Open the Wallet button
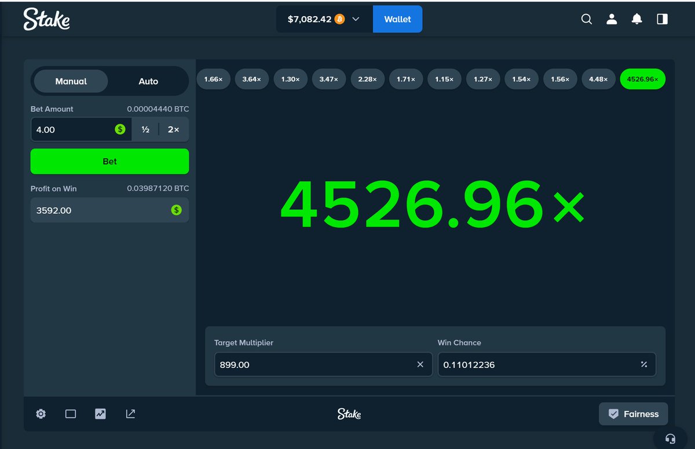The image size is (695, 449). (397, 19)
